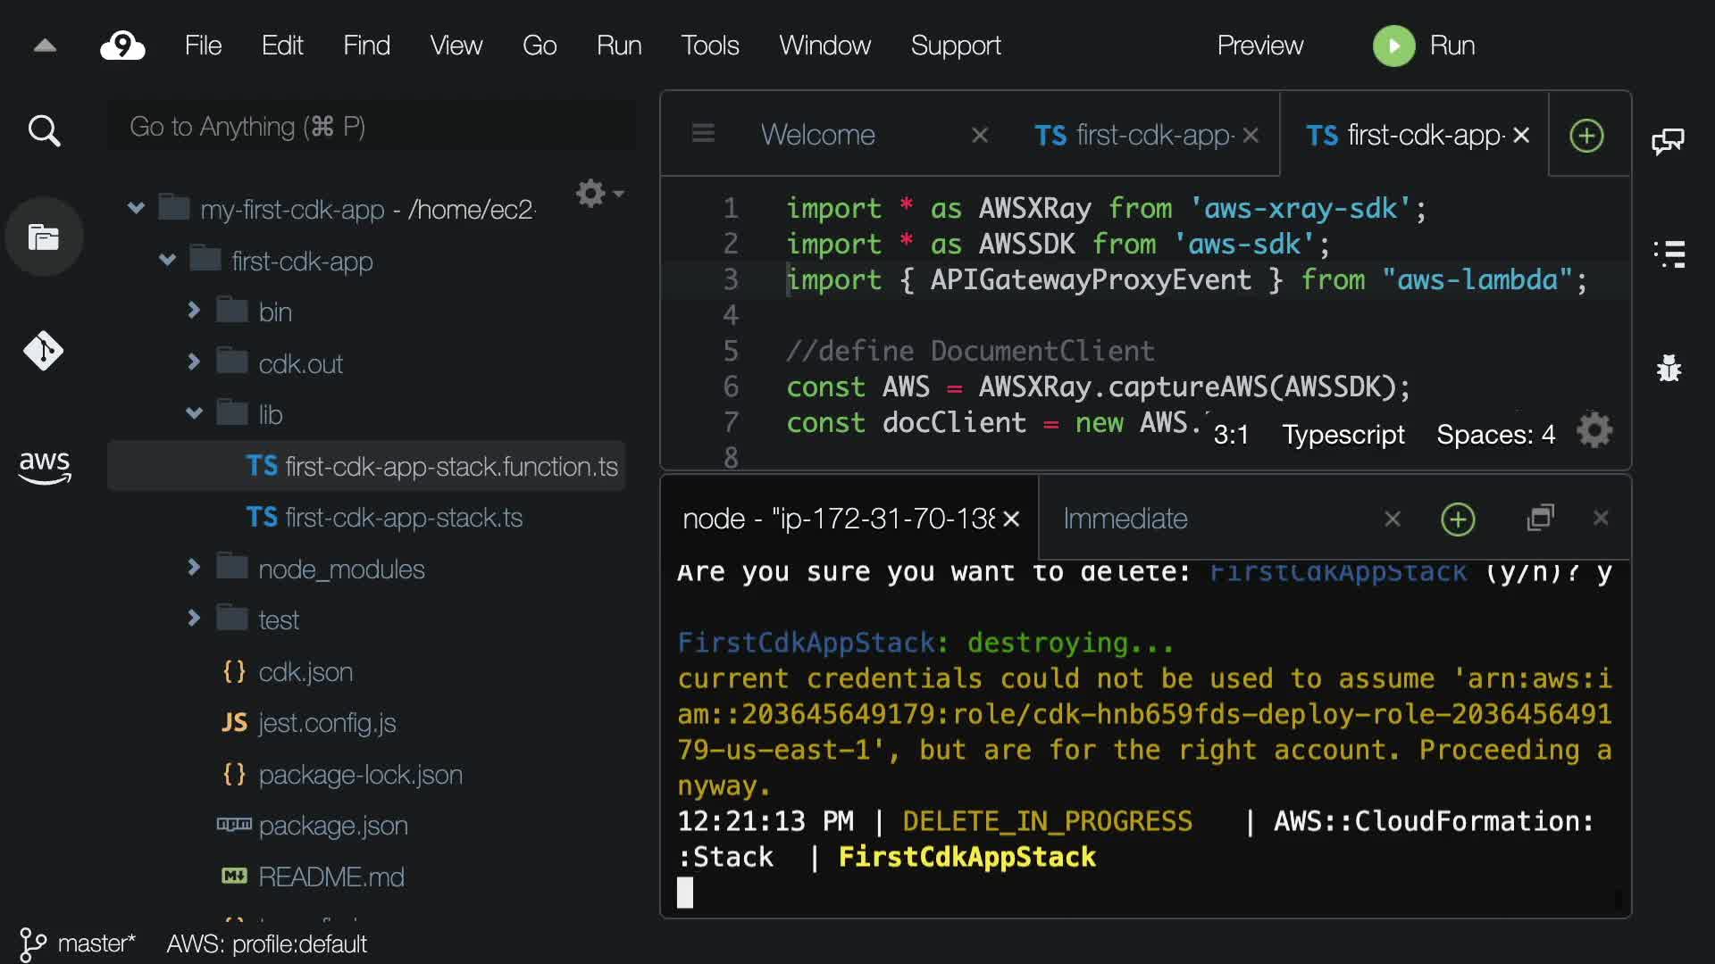Viewport: 1715px width, 964px height.
Task: Collapse the menu bar with up arrow
Action: pos(45,46)
